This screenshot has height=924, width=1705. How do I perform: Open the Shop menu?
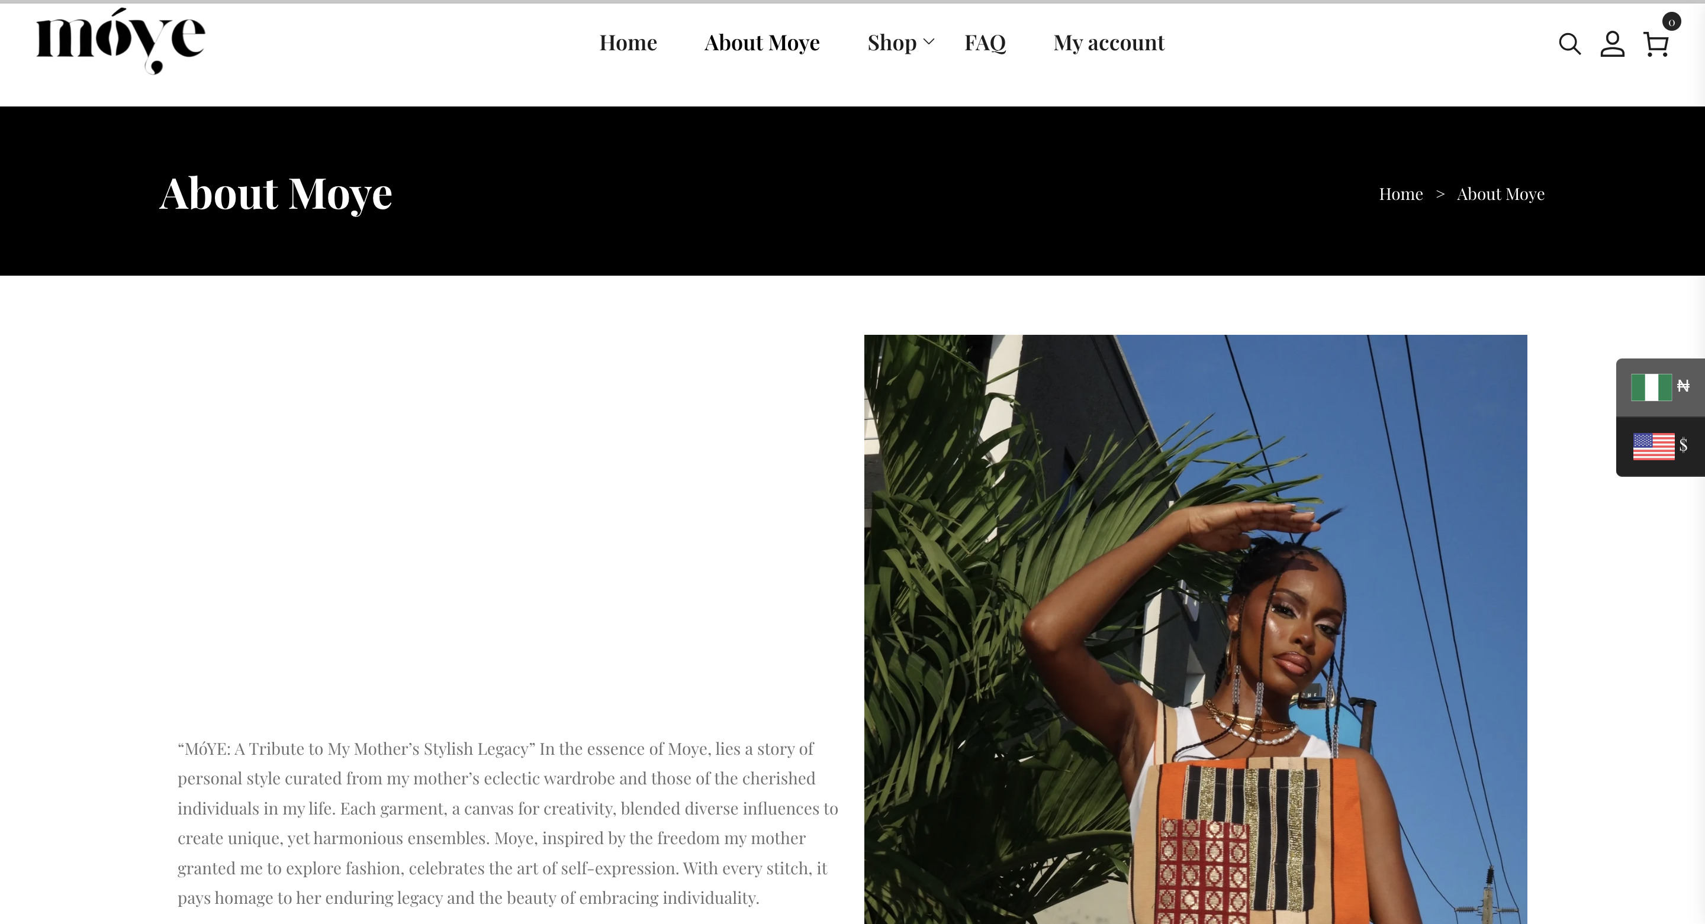892,43
